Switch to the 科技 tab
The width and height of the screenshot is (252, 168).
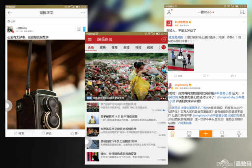click(138, 47)
